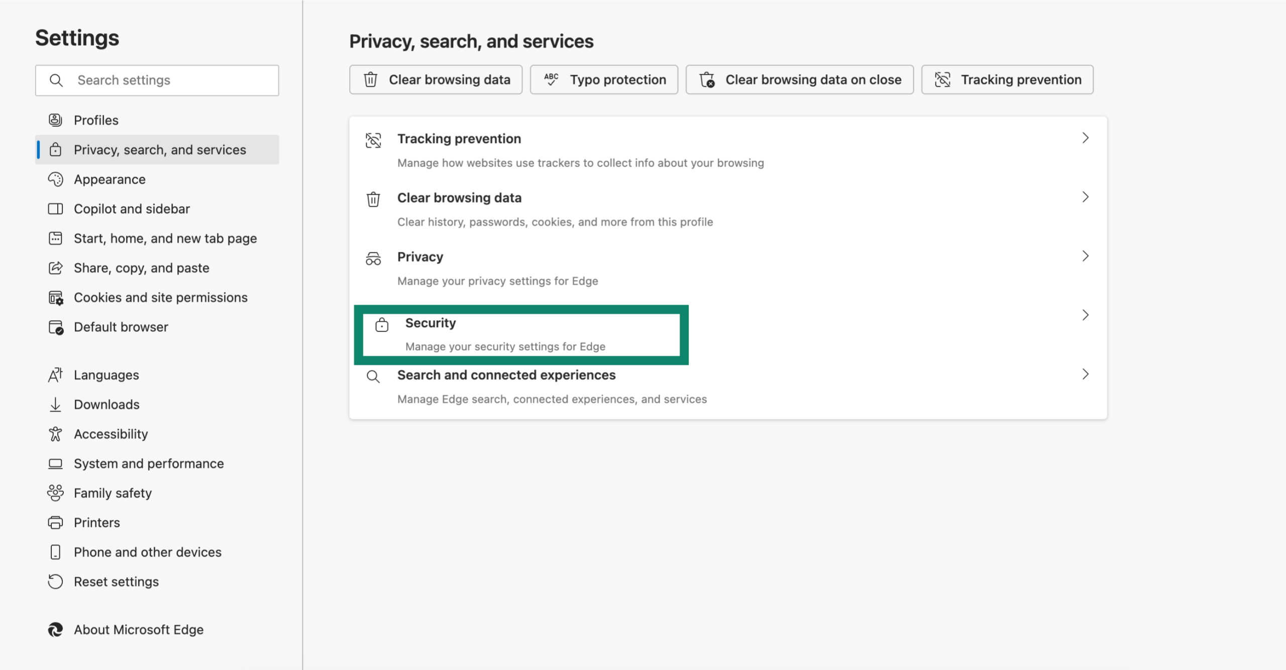This screenshot has width=1286, height=670.
Task: Click the Microsoft Edge logo icon
Action: [x=55, y=629]
